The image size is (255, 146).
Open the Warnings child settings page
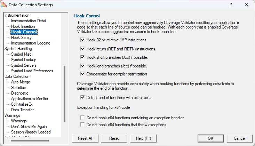pyautogui.click(x=19, y=121)
